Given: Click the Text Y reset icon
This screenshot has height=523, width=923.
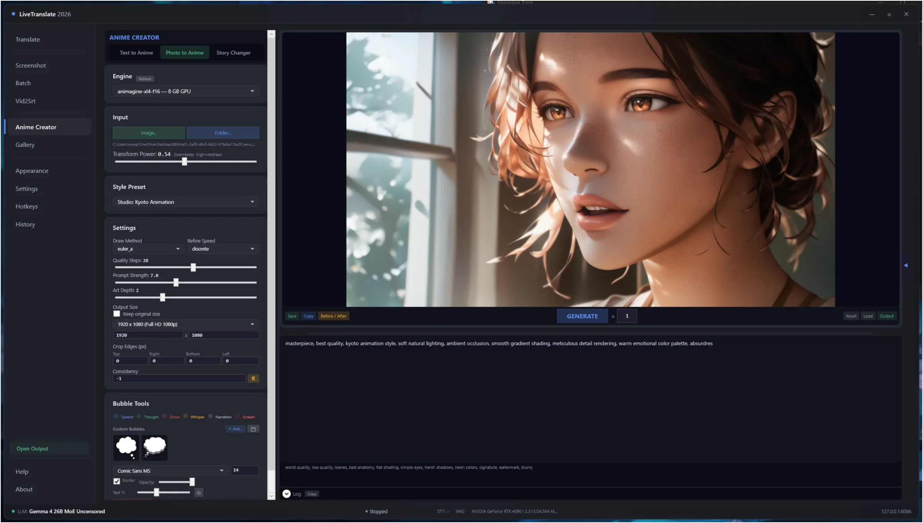Looking at the screenshot, I should [199, 493].
